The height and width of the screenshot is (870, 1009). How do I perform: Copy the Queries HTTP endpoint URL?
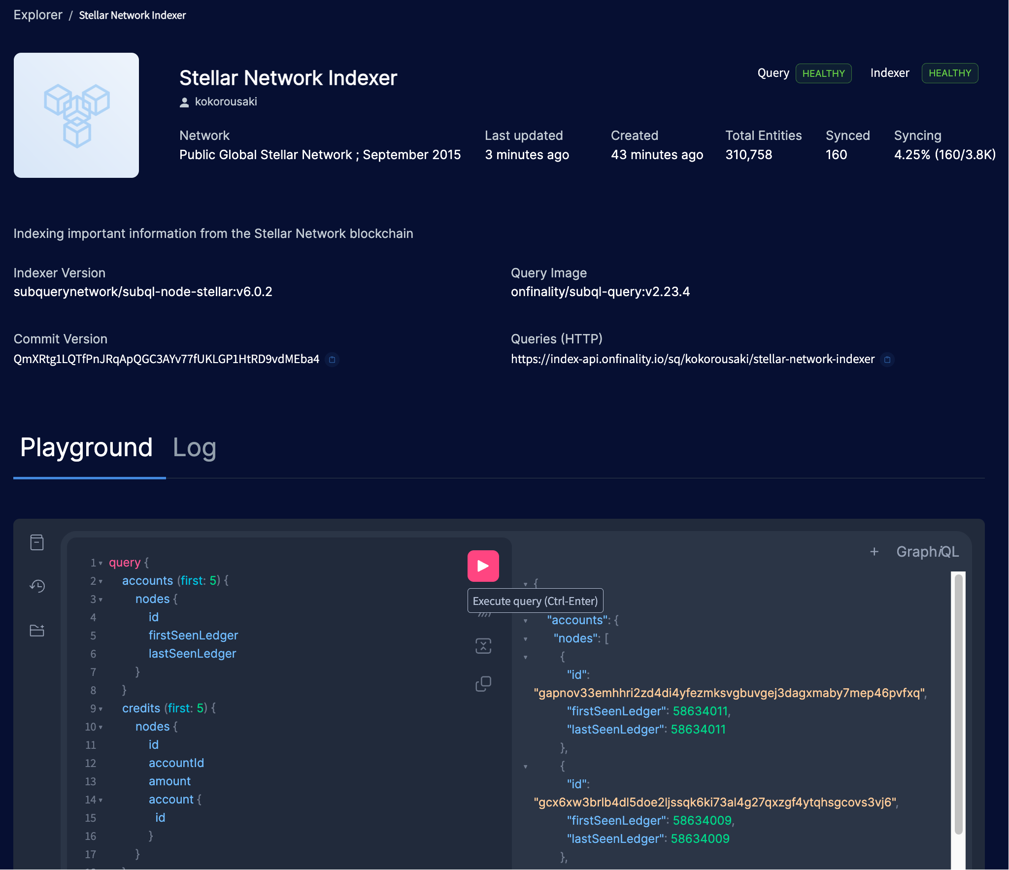coord(888,360)
